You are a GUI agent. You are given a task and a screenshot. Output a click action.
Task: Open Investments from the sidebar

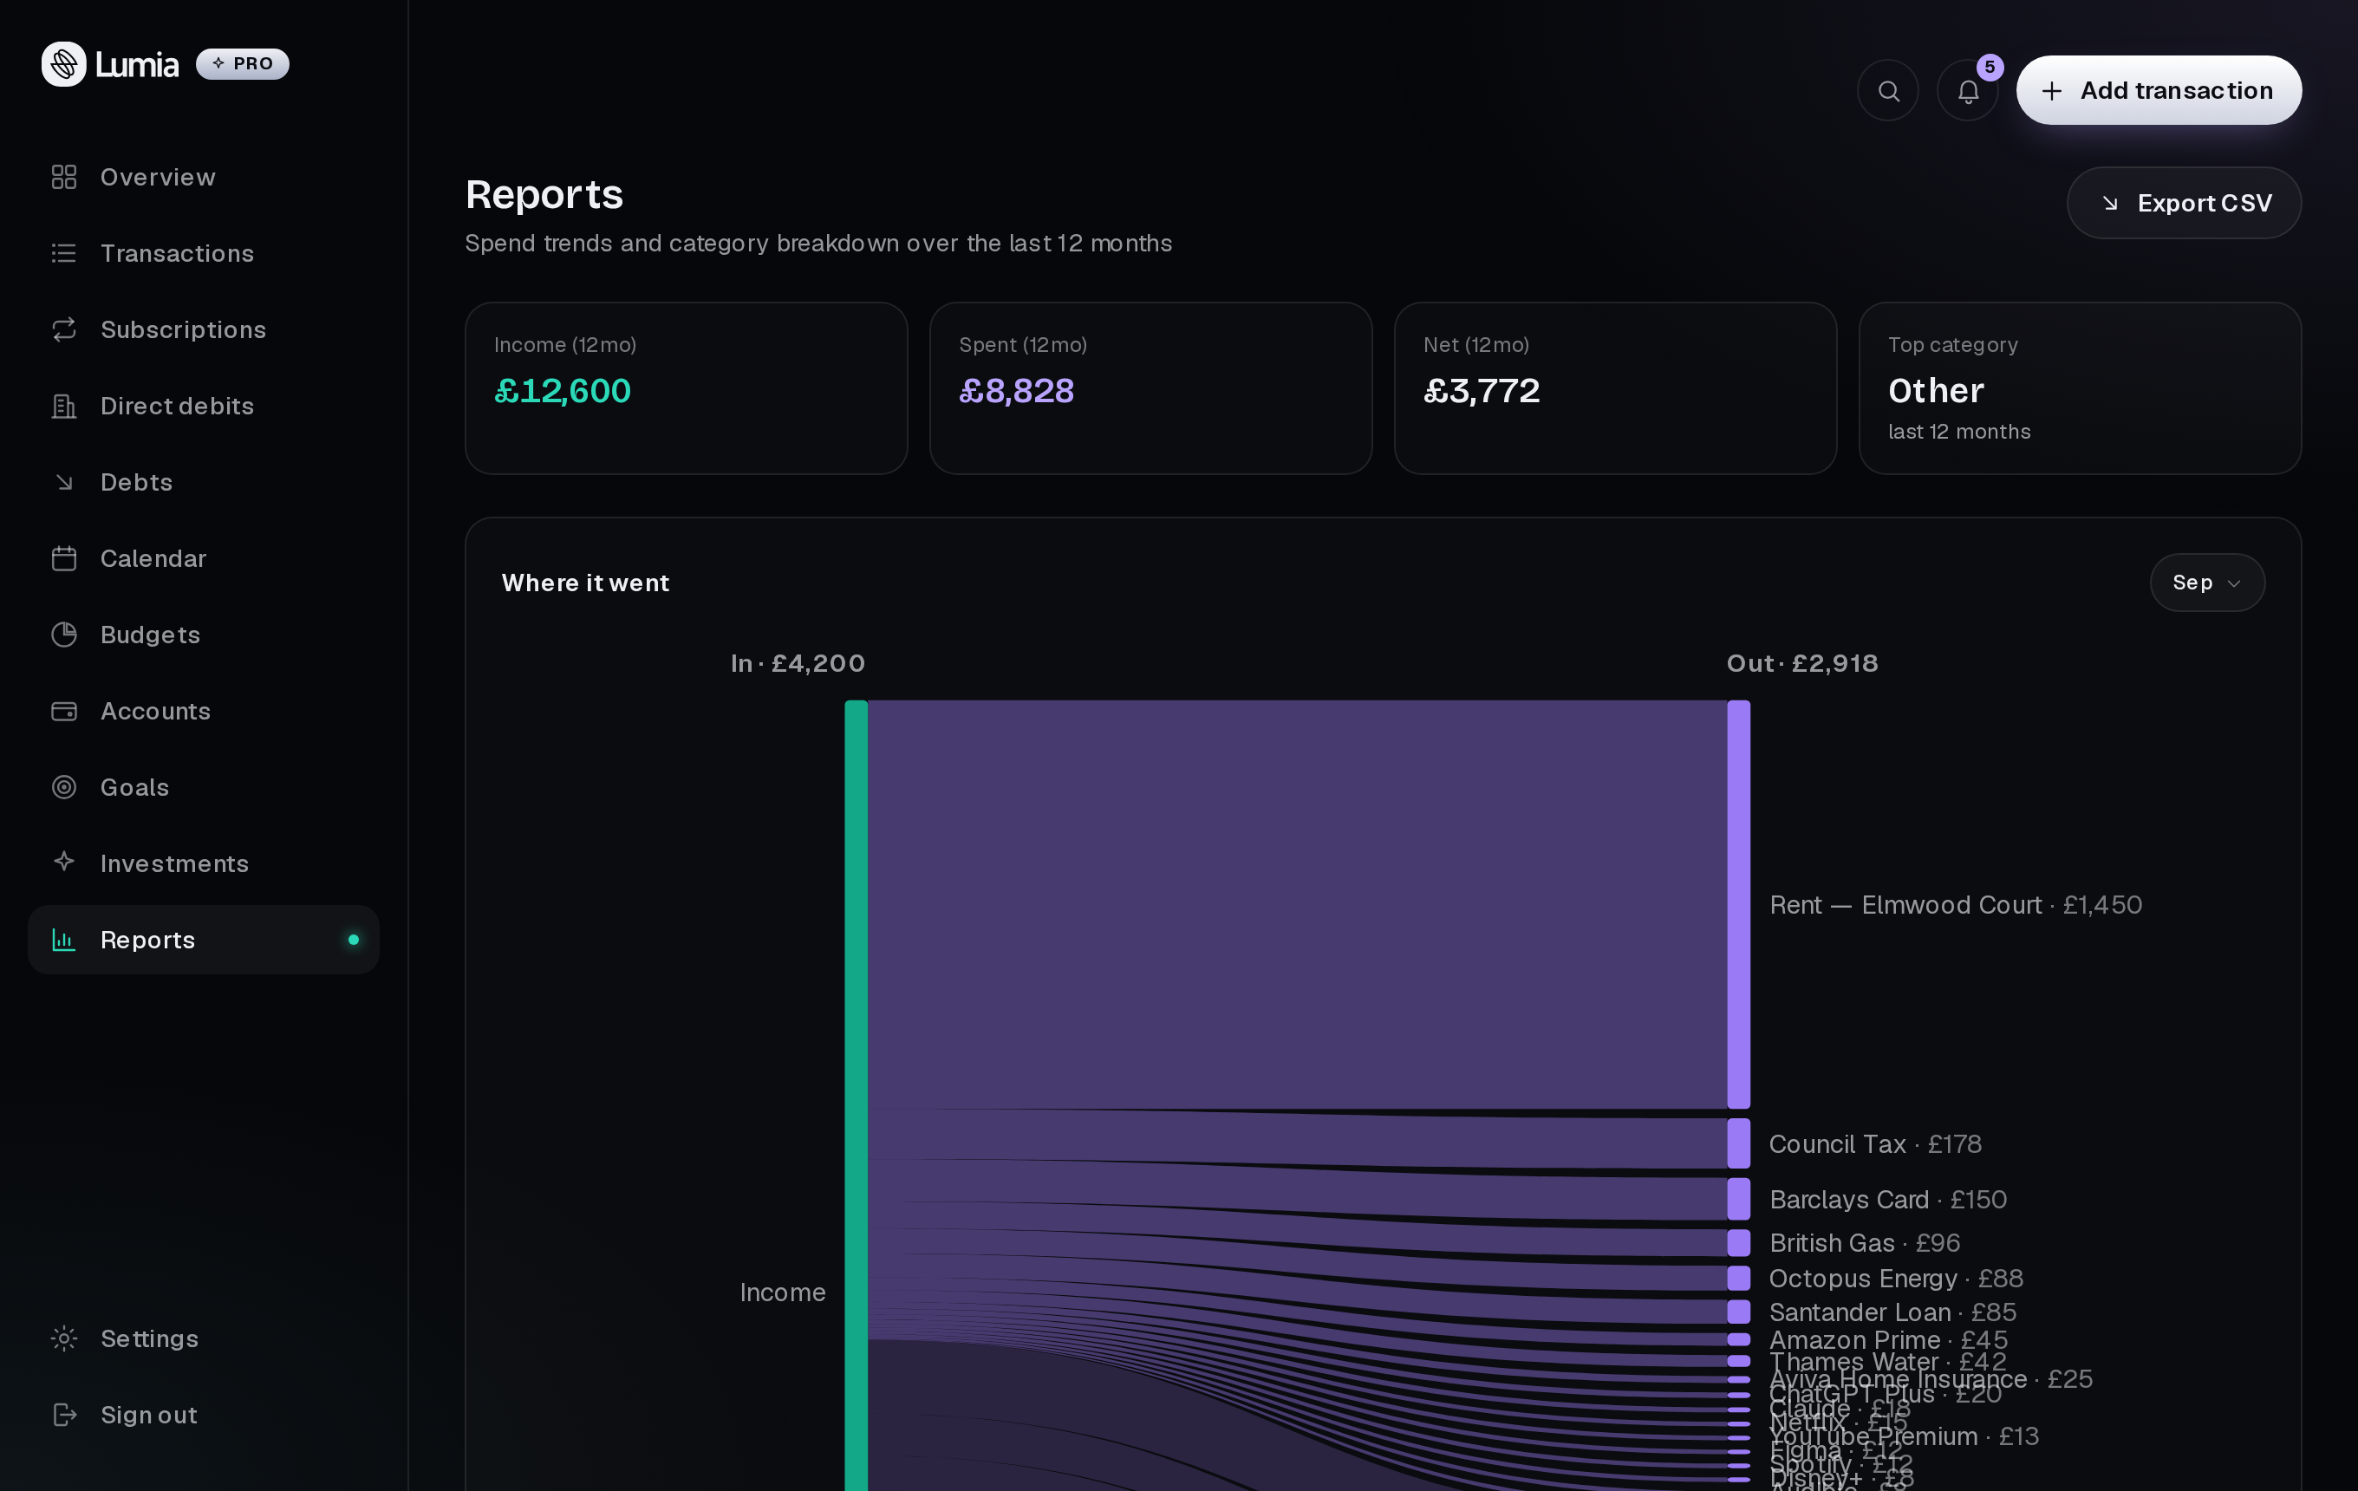pos(204,863)
